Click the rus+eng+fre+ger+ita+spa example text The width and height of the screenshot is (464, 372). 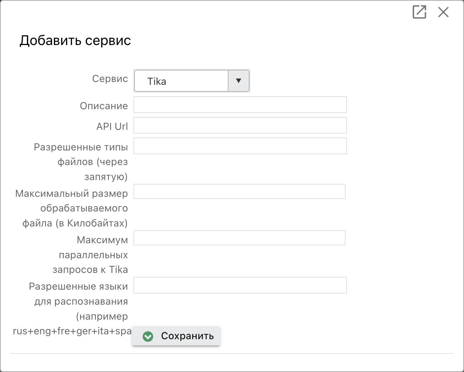(x=72, y=331)
